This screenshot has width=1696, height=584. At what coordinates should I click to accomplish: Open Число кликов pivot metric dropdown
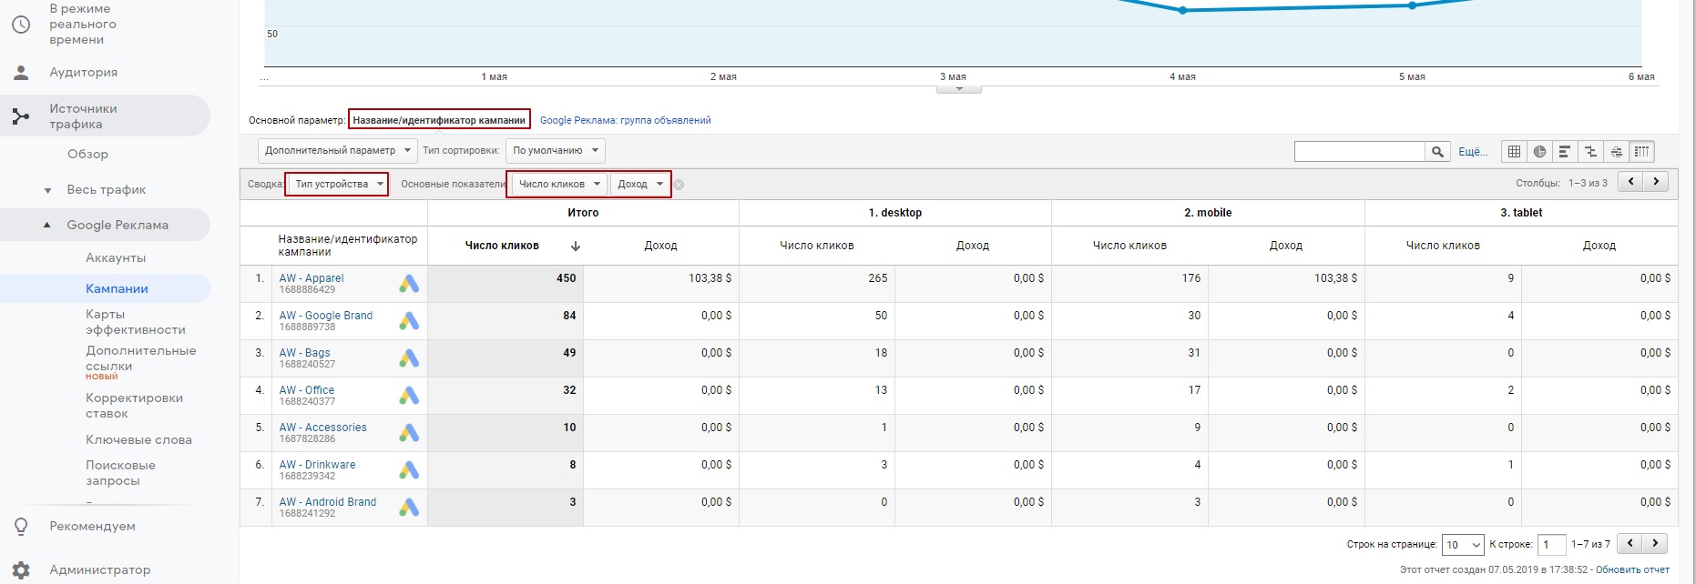point(559,184)
